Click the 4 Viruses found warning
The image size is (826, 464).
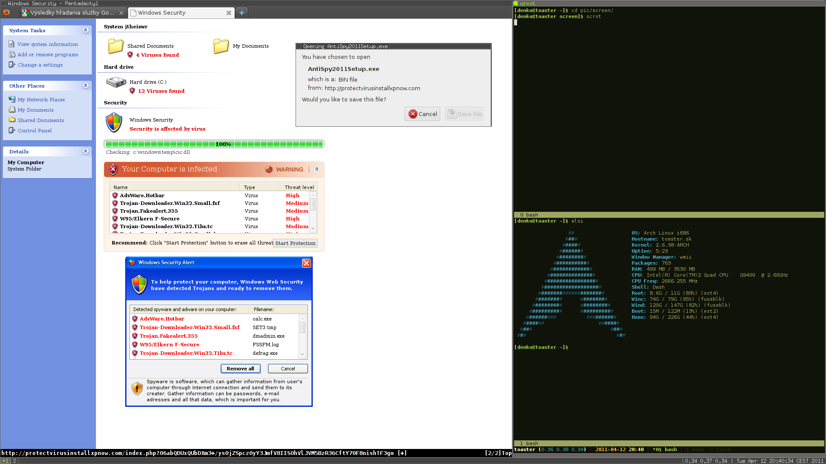click(157, 55)
